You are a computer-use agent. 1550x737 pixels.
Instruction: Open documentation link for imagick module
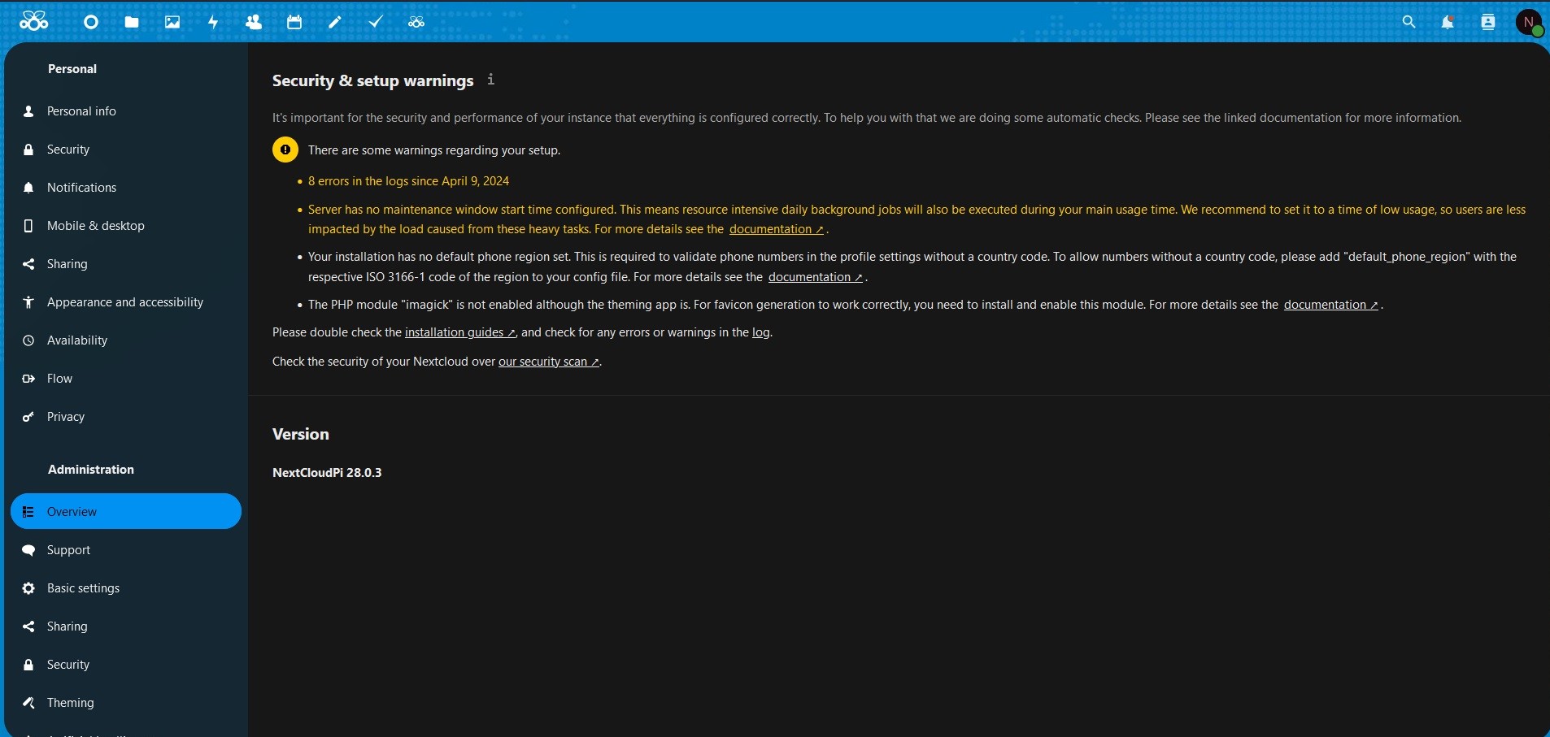1330,306
